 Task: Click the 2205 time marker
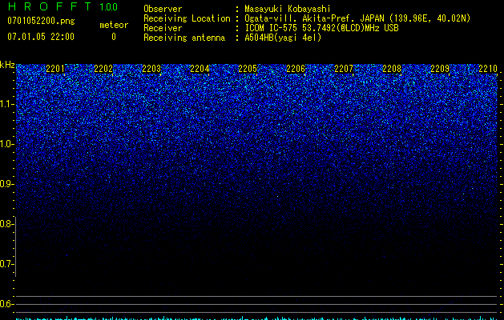point(248,69)
